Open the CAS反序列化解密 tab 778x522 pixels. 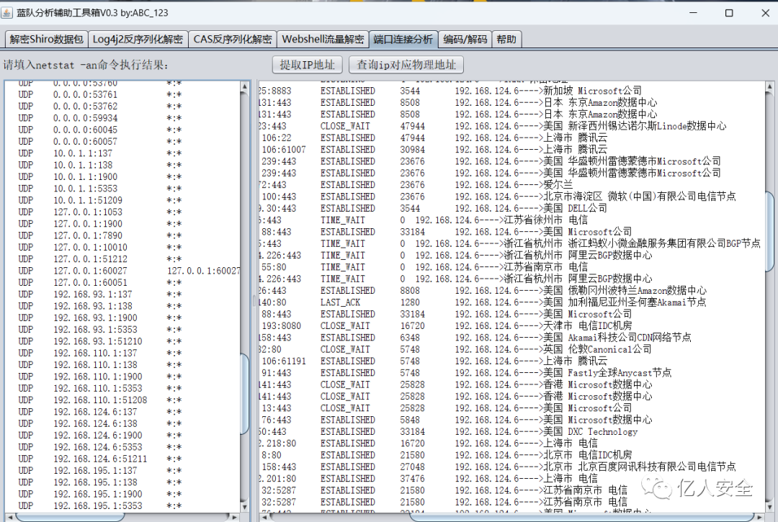(233, 39)
